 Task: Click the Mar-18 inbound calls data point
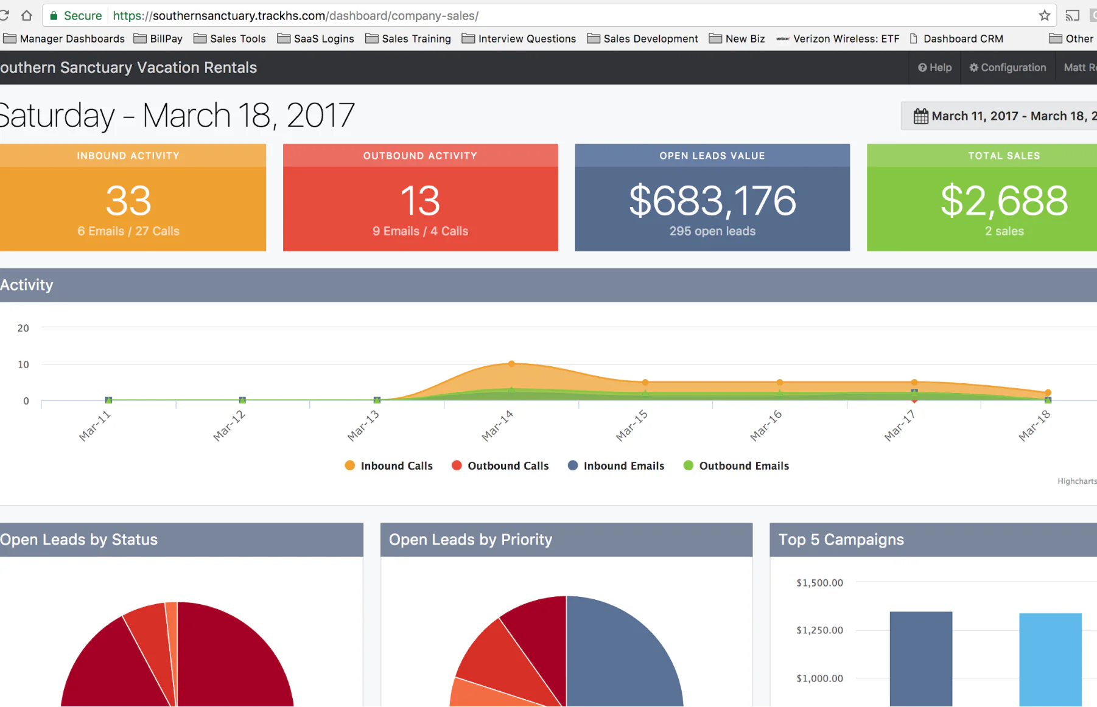[1048, 392]
